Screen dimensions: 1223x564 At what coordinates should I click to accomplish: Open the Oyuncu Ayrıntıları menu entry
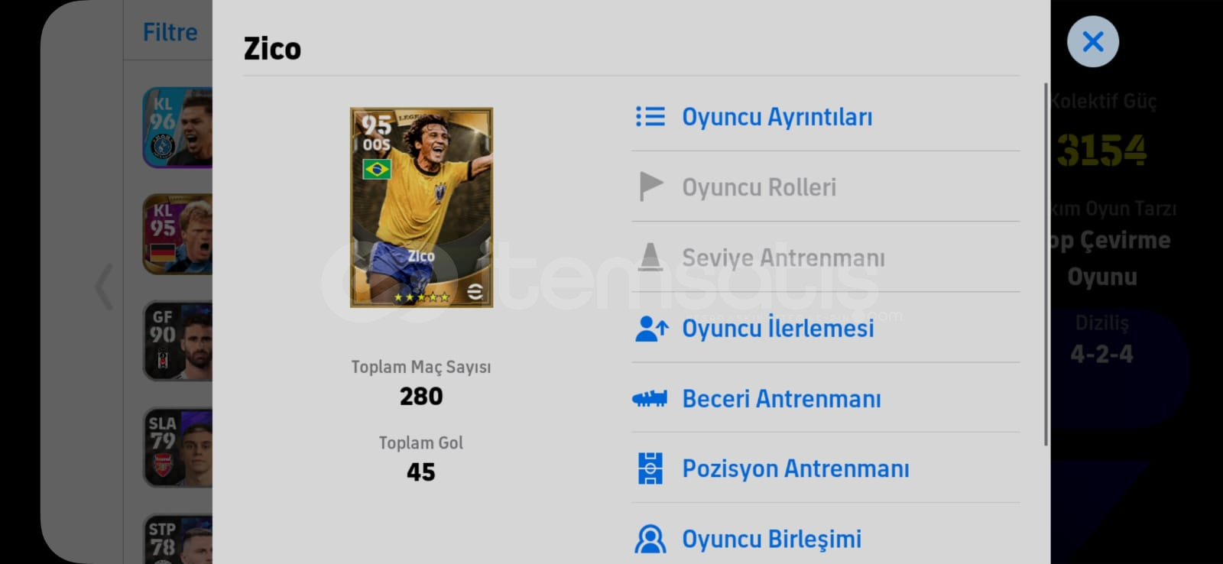826,117
